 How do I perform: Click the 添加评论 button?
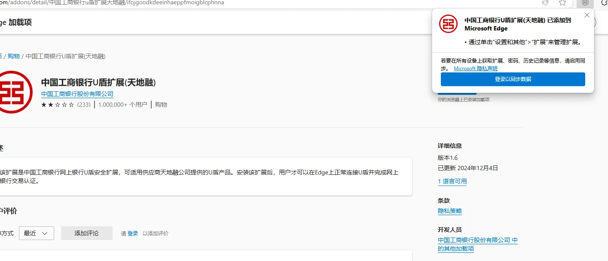[x=87, y=233]
